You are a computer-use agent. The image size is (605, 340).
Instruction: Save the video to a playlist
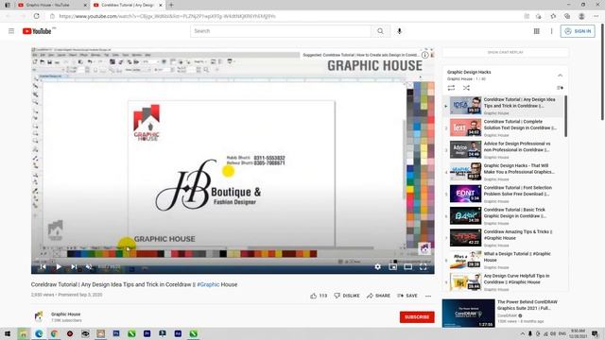click(x=407, y=296)
